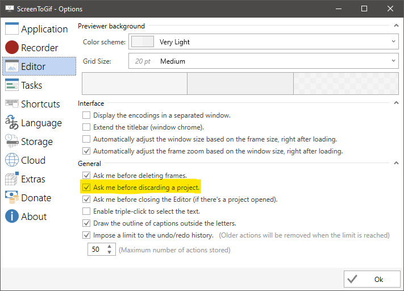Select the Tasks tab label
Image resolution: width=404 pixels, height=291 pixels.
31,85
